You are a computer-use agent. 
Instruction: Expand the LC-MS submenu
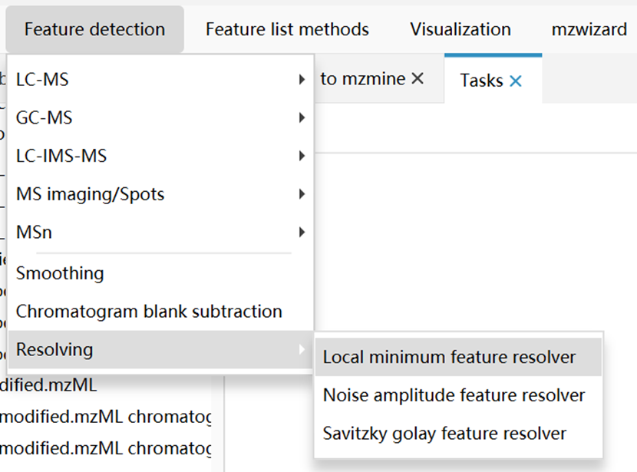(160, 79)
